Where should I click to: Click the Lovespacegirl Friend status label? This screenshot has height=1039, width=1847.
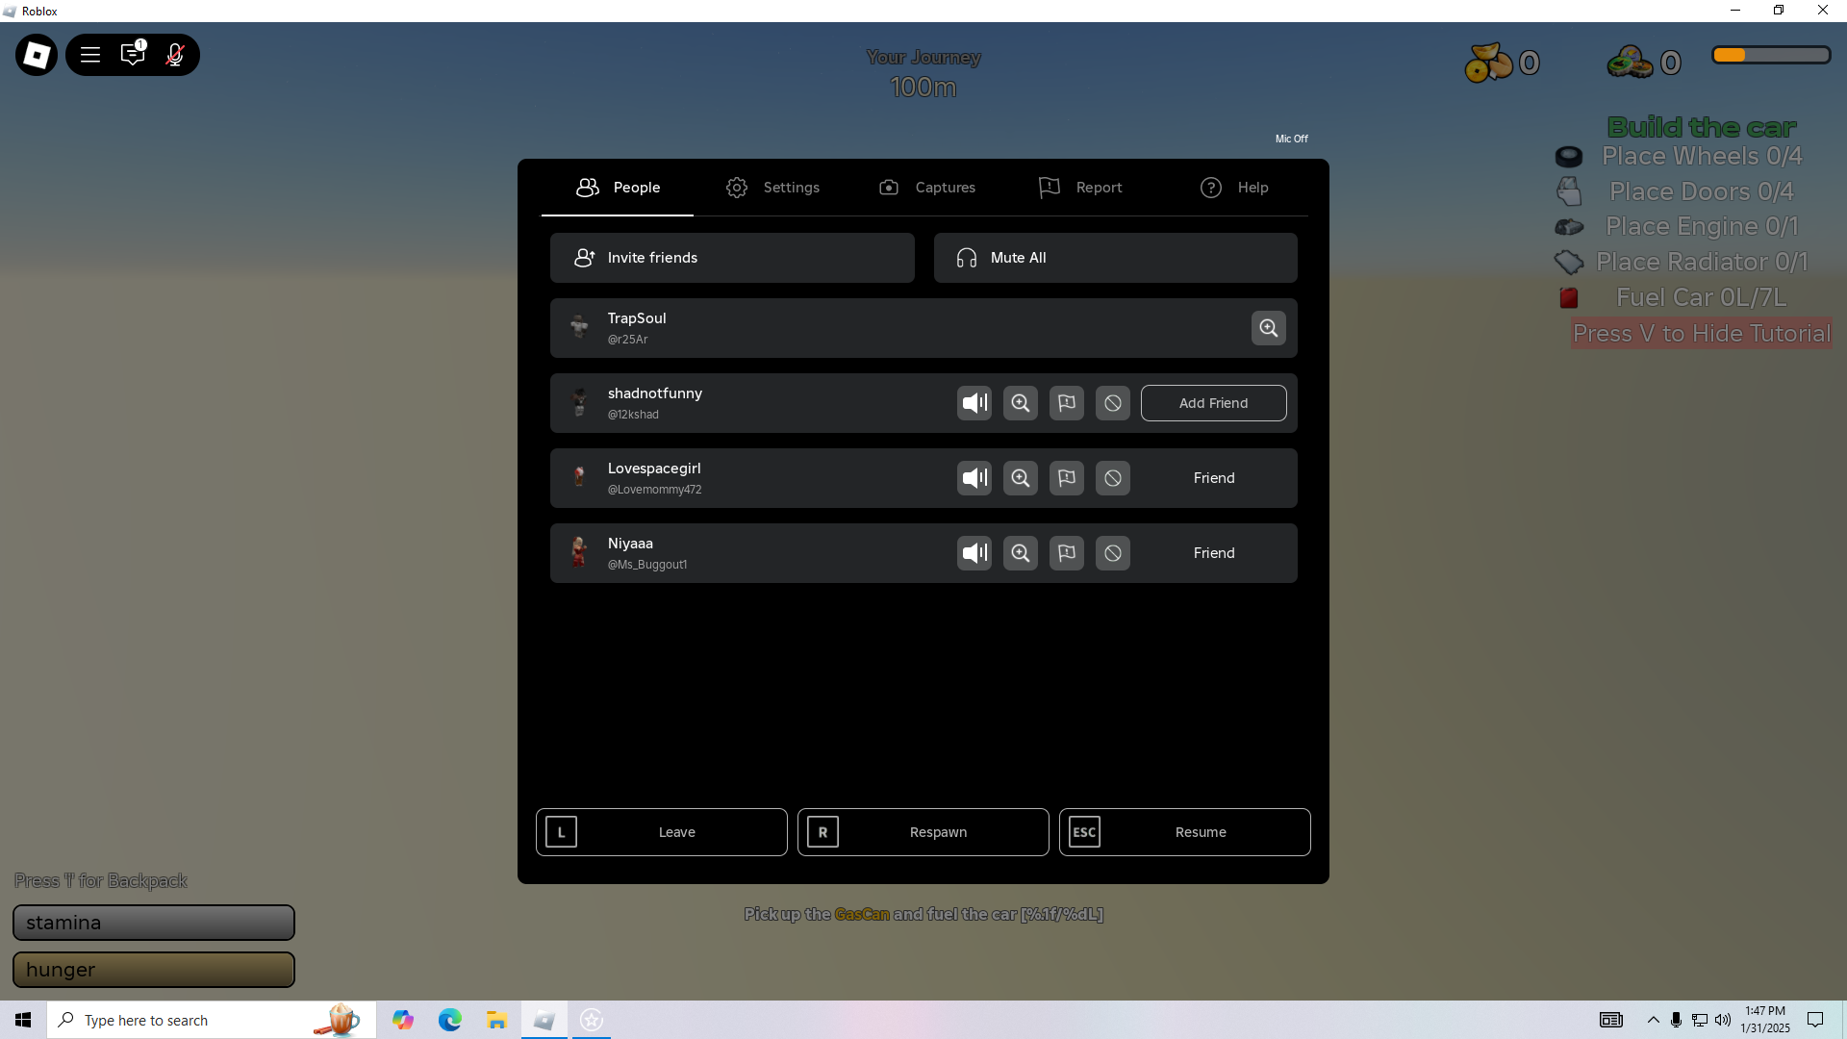coord(1214,478)
